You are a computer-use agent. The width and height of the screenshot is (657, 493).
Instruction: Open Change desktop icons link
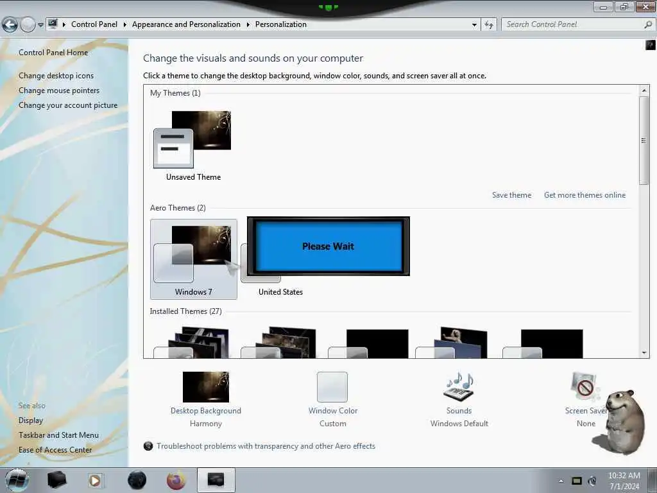pos(56,76)
